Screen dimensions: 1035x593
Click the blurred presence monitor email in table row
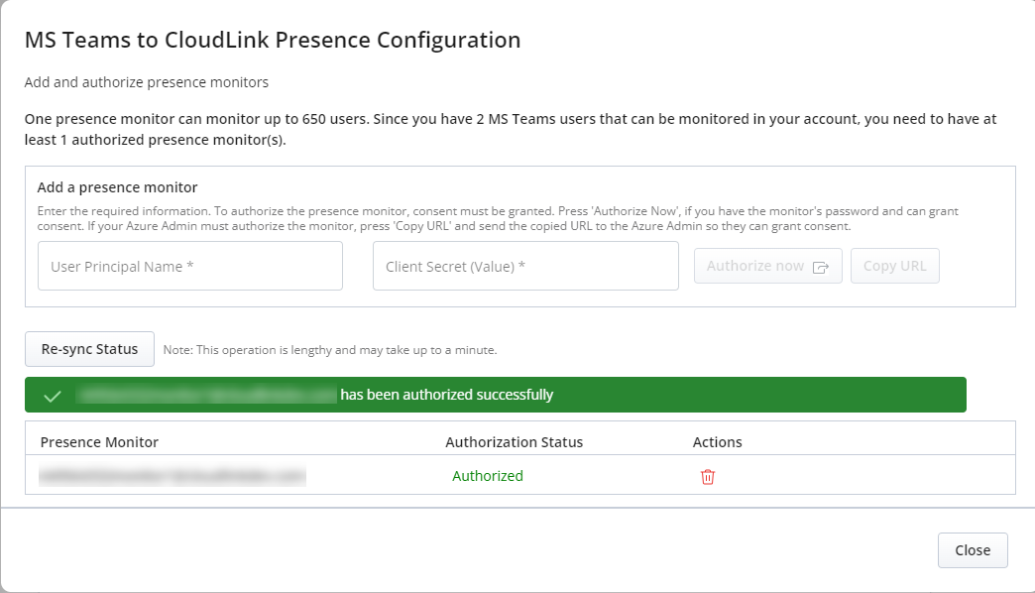coord(172,476)
